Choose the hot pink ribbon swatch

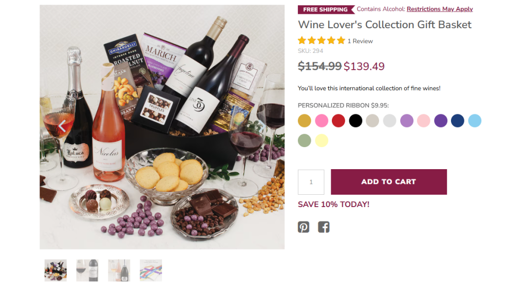point(322,120)
